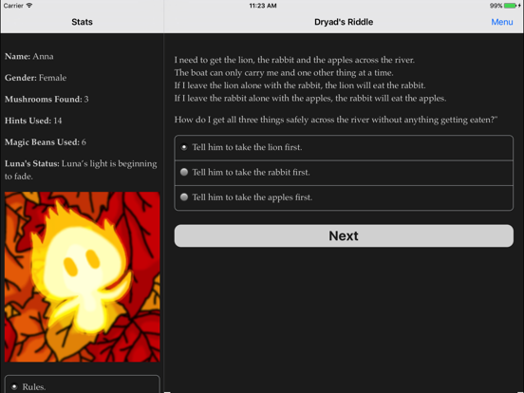Open the Menu link in the header
The image size is (524, 393).
click(501, 22)
